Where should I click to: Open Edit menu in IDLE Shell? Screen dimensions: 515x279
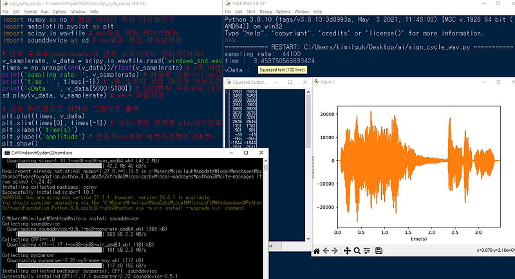(239, 12)
